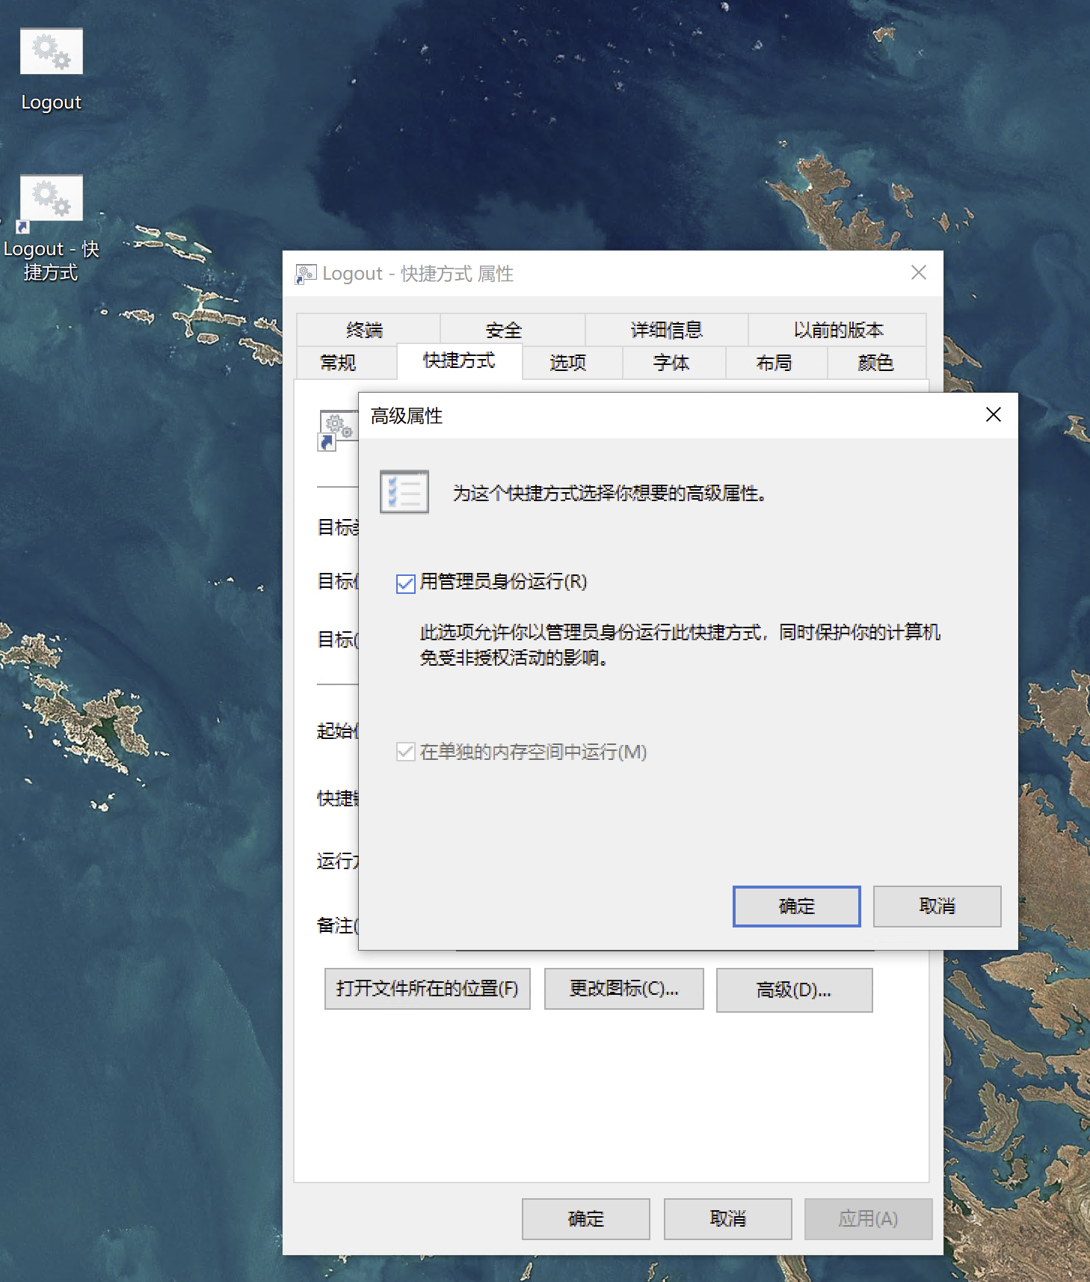
Task: Click the shortcut icon in properties window title
Action: pos(305,275)
